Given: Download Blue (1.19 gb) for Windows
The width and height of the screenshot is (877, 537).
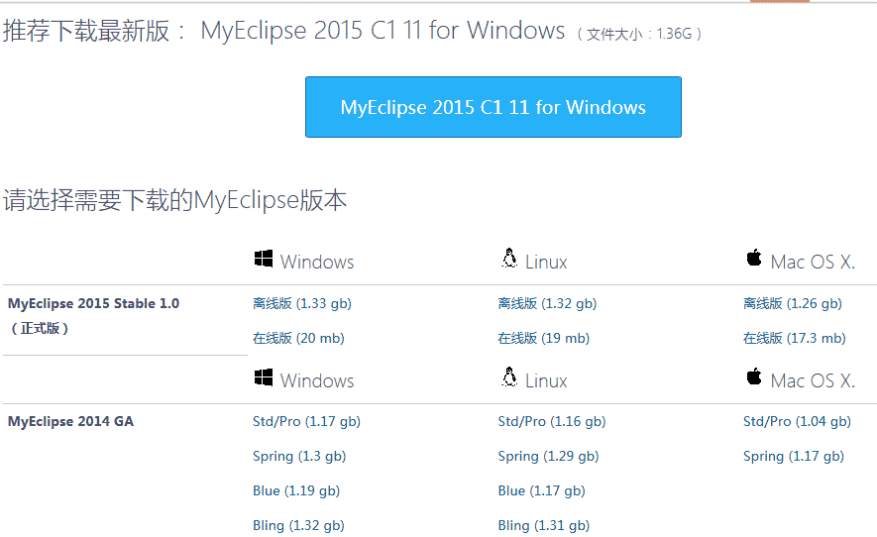Looking at the screenshot, I should point(296,490).
